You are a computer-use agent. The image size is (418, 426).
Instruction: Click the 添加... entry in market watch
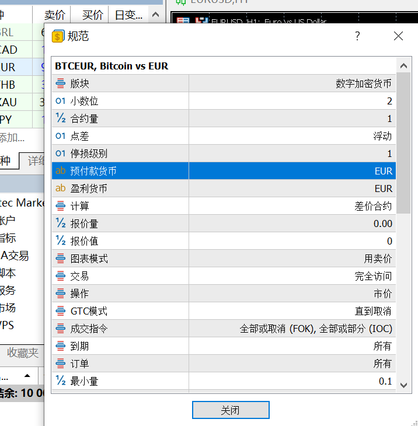12,138
